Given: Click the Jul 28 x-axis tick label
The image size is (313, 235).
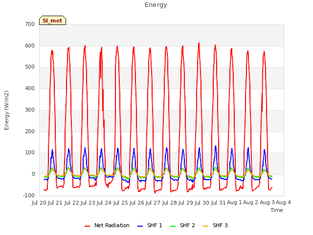Looking at the screenshot, I should [169, 203].
